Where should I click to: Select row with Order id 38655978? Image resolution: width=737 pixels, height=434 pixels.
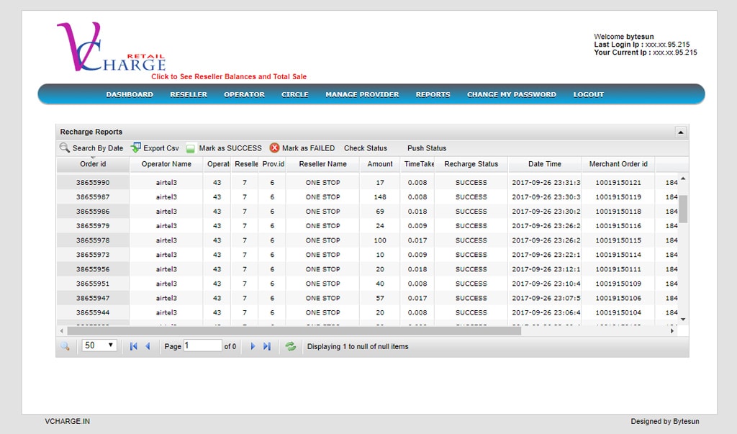(x=366, y=240)
